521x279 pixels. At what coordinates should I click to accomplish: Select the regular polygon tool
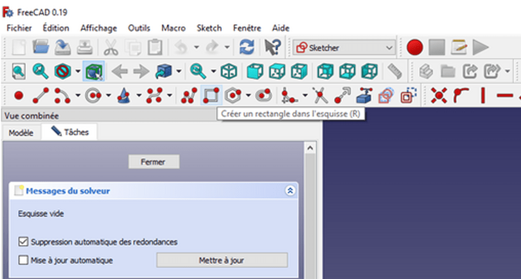(x=233, y=96)
